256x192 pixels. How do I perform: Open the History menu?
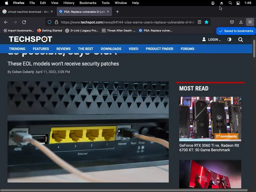tap(69, 3)
